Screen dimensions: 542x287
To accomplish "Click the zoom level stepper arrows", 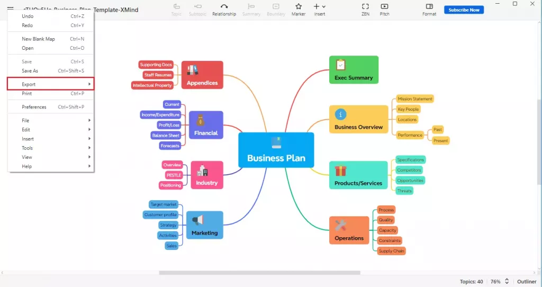I will coord(507,282).
